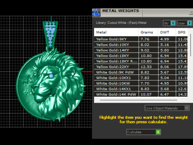Select the Yellow Gold:22KY row
Image resolution: width=193 pixels, height=145 pixels.
click(141, 66)
